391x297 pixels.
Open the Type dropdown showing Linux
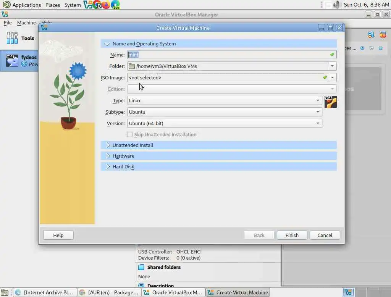click(225, 100)
